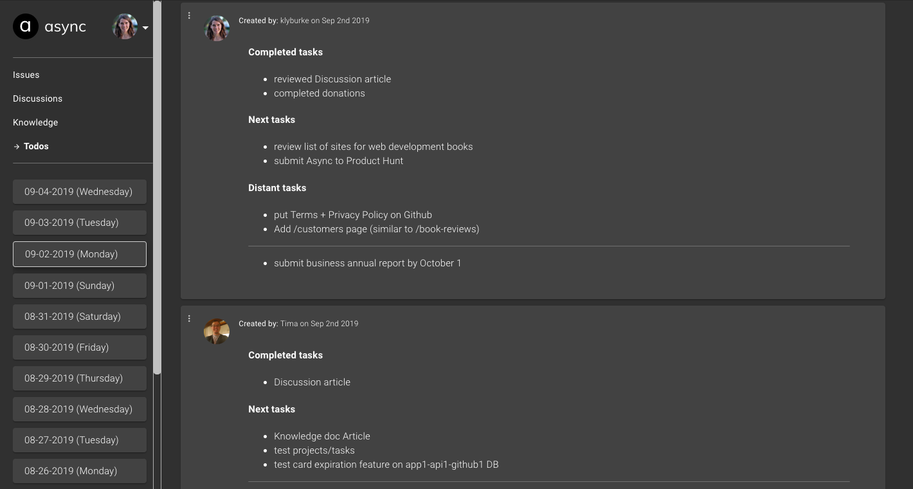View tasks from 08-31-2019 Saturday

(x=78, y=316)
